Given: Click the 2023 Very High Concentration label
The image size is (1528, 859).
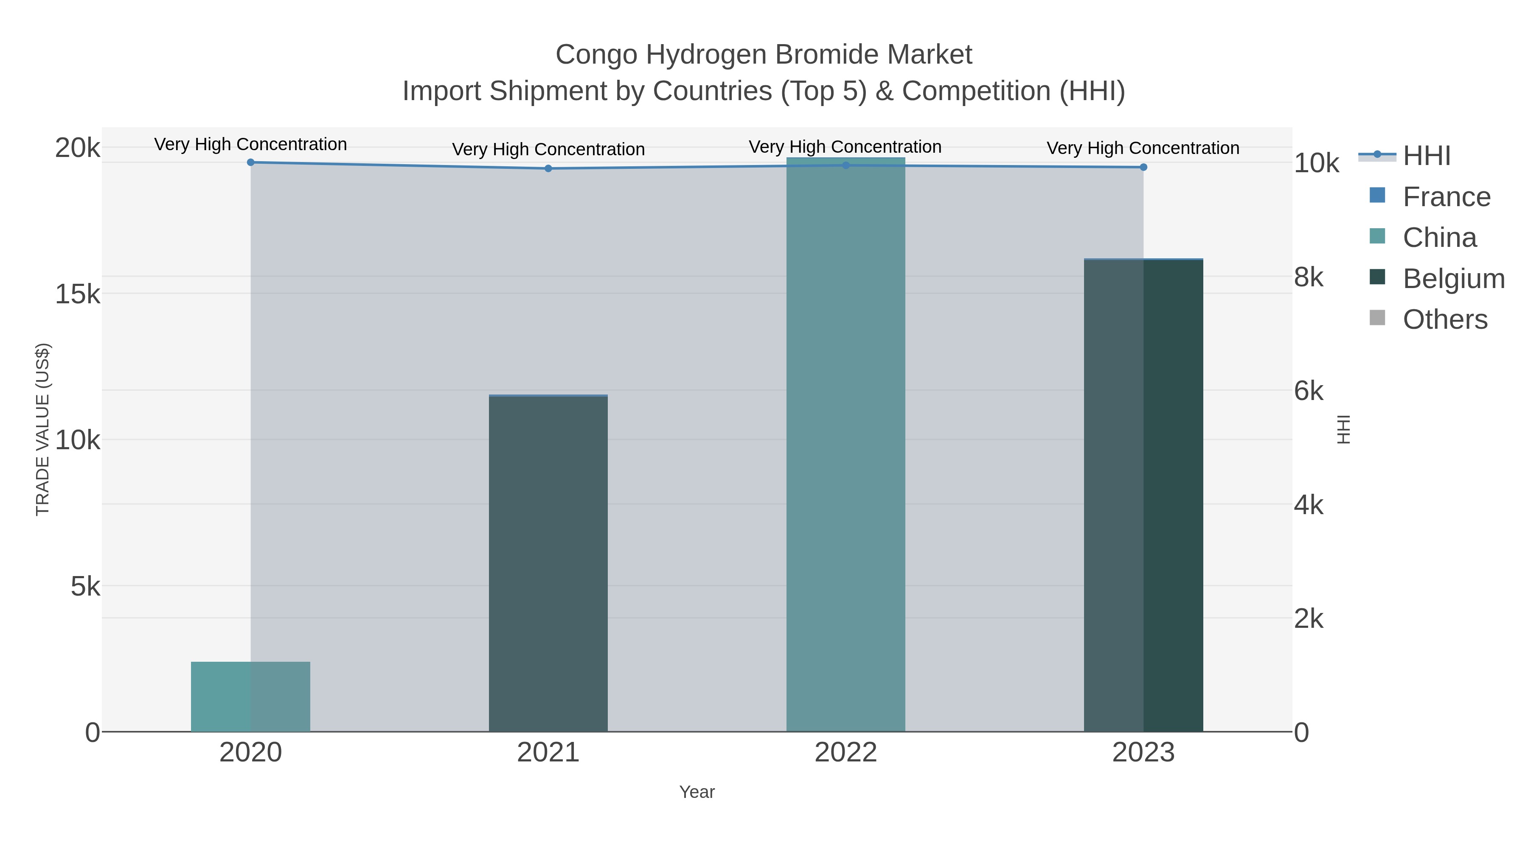Looking at the screenshot, I should (1143, 148).
